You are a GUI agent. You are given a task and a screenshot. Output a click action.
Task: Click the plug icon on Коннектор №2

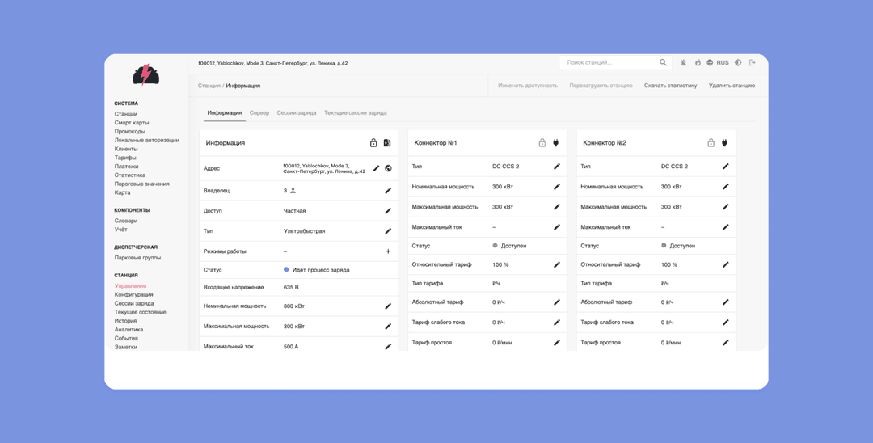[724, 143]
